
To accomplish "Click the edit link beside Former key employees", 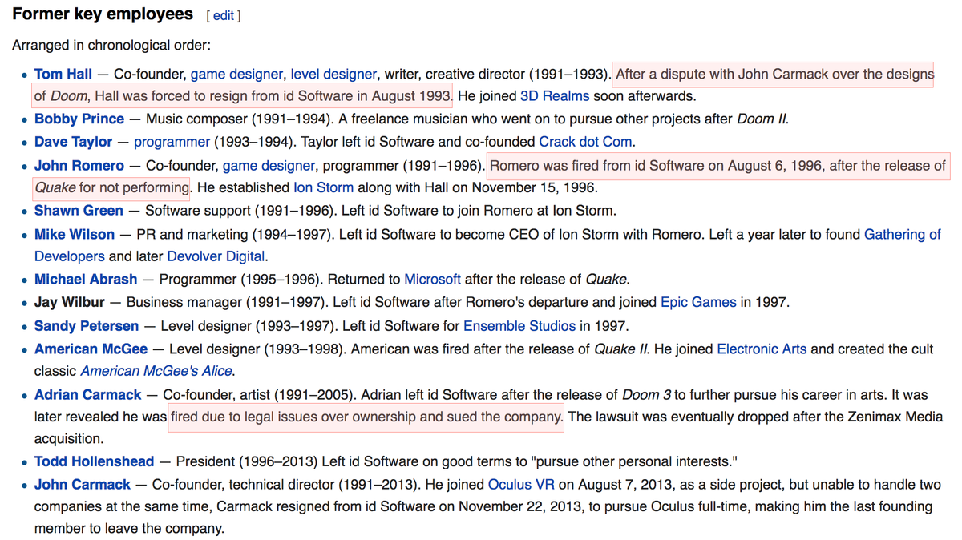I will [x=224, y=16].
